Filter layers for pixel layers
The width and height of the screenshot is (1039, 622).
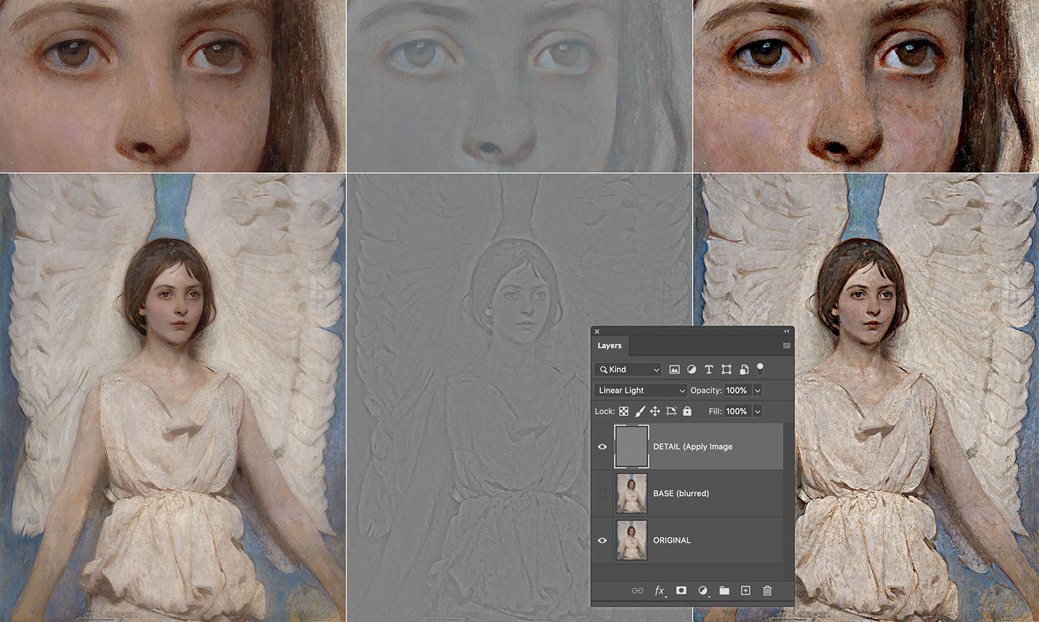674,369
